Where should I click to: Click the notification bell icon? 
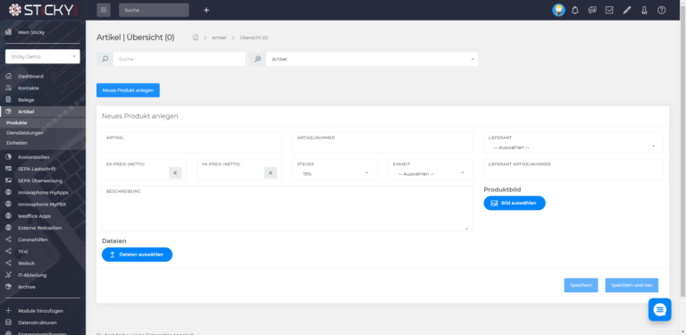point(575,10)
